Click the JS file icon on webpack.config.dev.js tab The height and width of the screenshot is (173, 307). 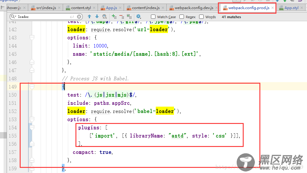click(x=171, y=8)
